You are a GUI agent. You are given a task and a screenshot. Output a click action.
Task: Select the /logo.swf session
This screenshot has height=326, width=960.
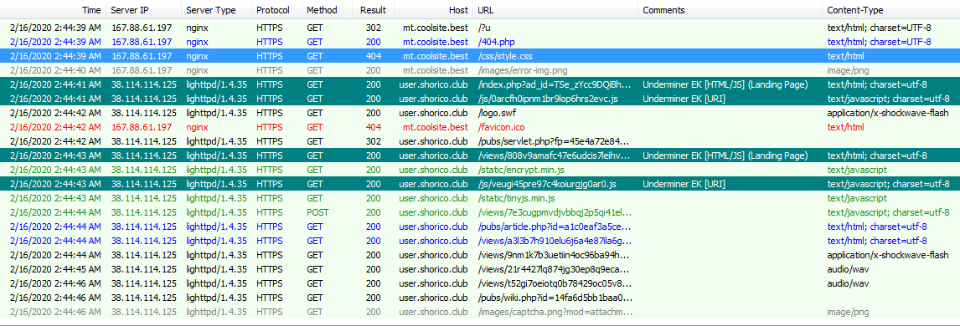pos(480,113)
